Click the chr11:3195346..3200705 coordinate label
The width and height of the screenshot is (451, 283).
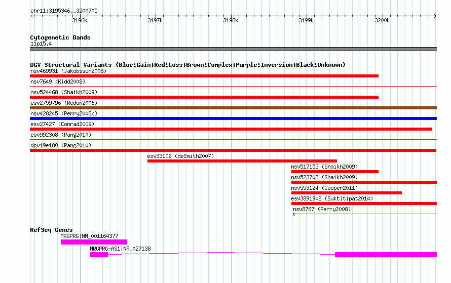64,11
